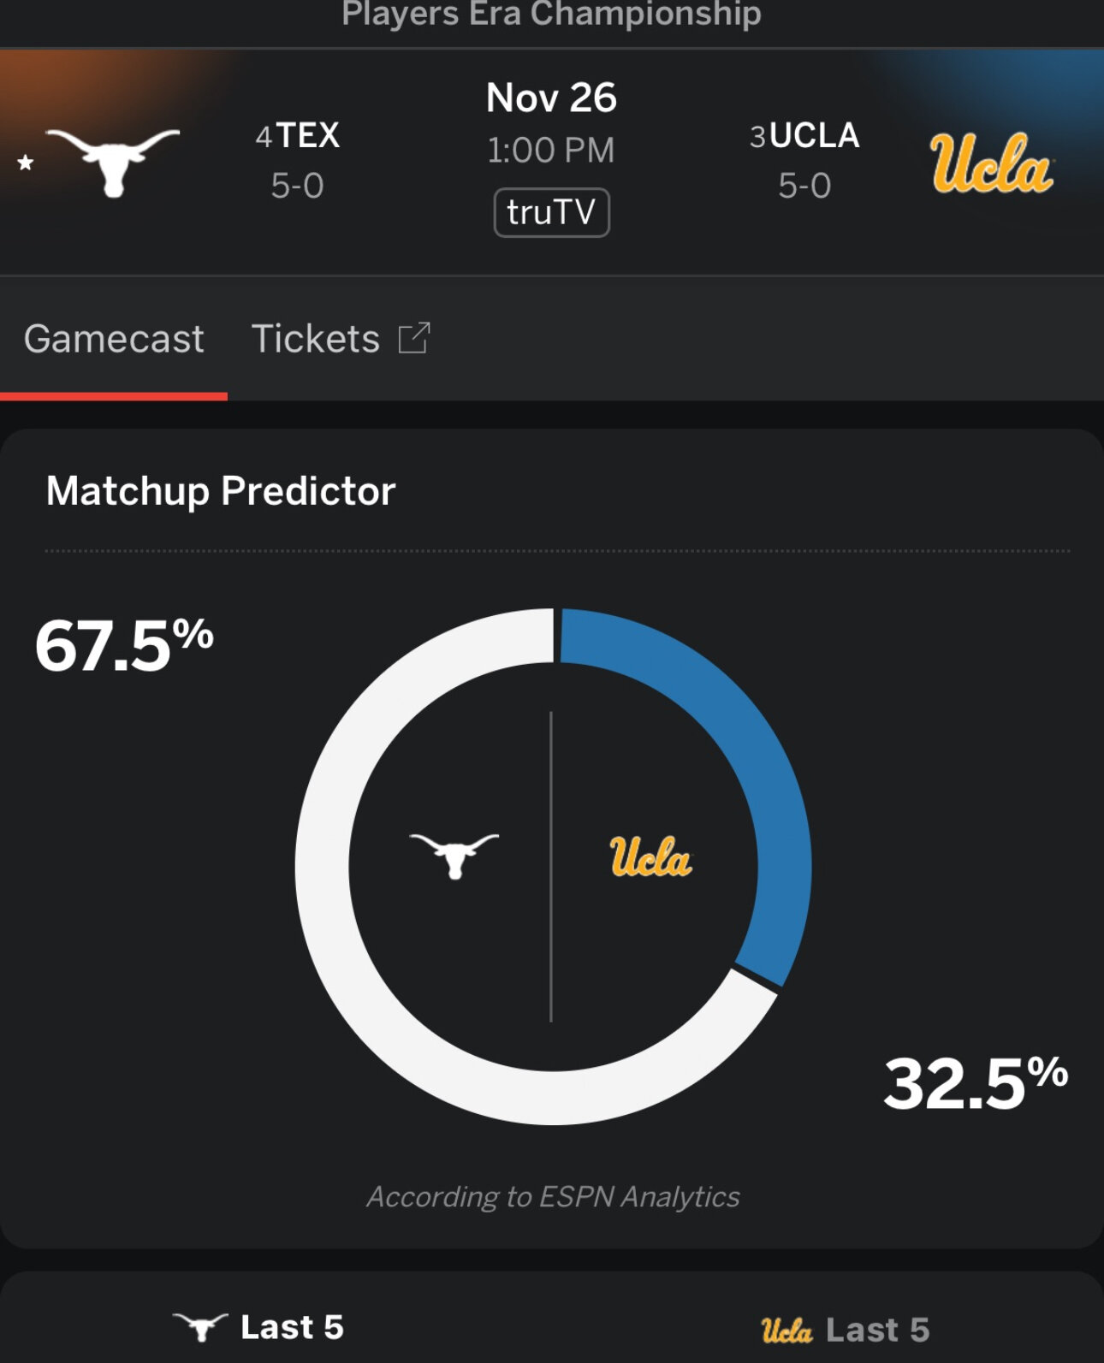1104x1363 pixels.
Task: Click the small UCLA icon near Last 5
Action: (x=786, y=1330)
